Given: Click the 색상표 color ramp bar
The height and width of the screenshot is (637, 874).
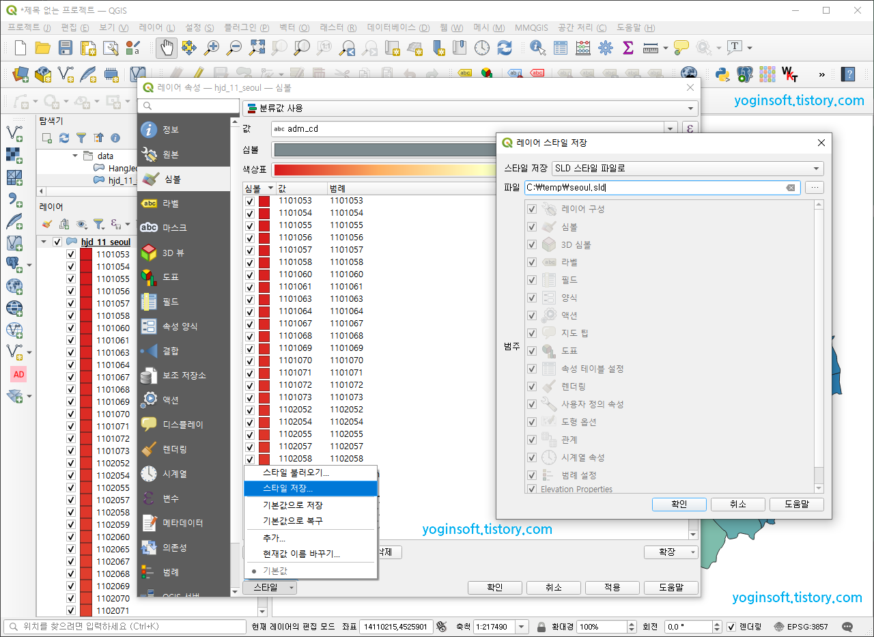Looking at the screenshot, I should (x=384, y=170).
